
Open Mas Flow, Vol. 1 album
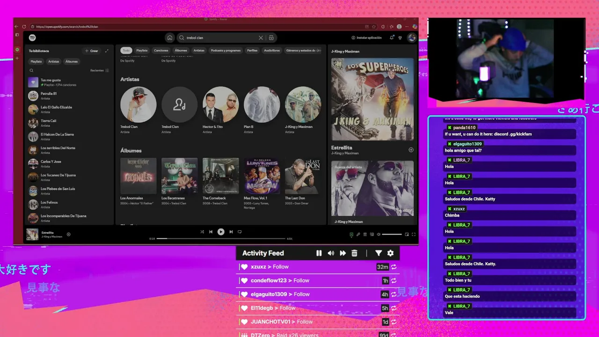pyautogui.click(x=262, y=183)
